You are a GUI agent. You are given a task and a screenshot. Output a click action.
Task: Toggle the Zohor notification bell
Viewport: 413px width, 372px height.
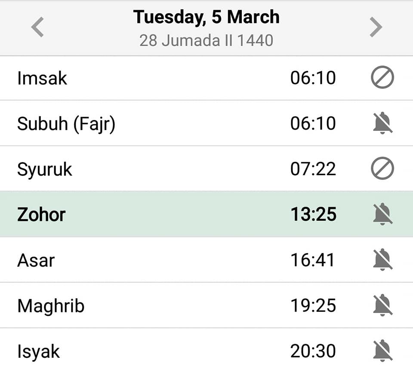[x=383, y=214]
